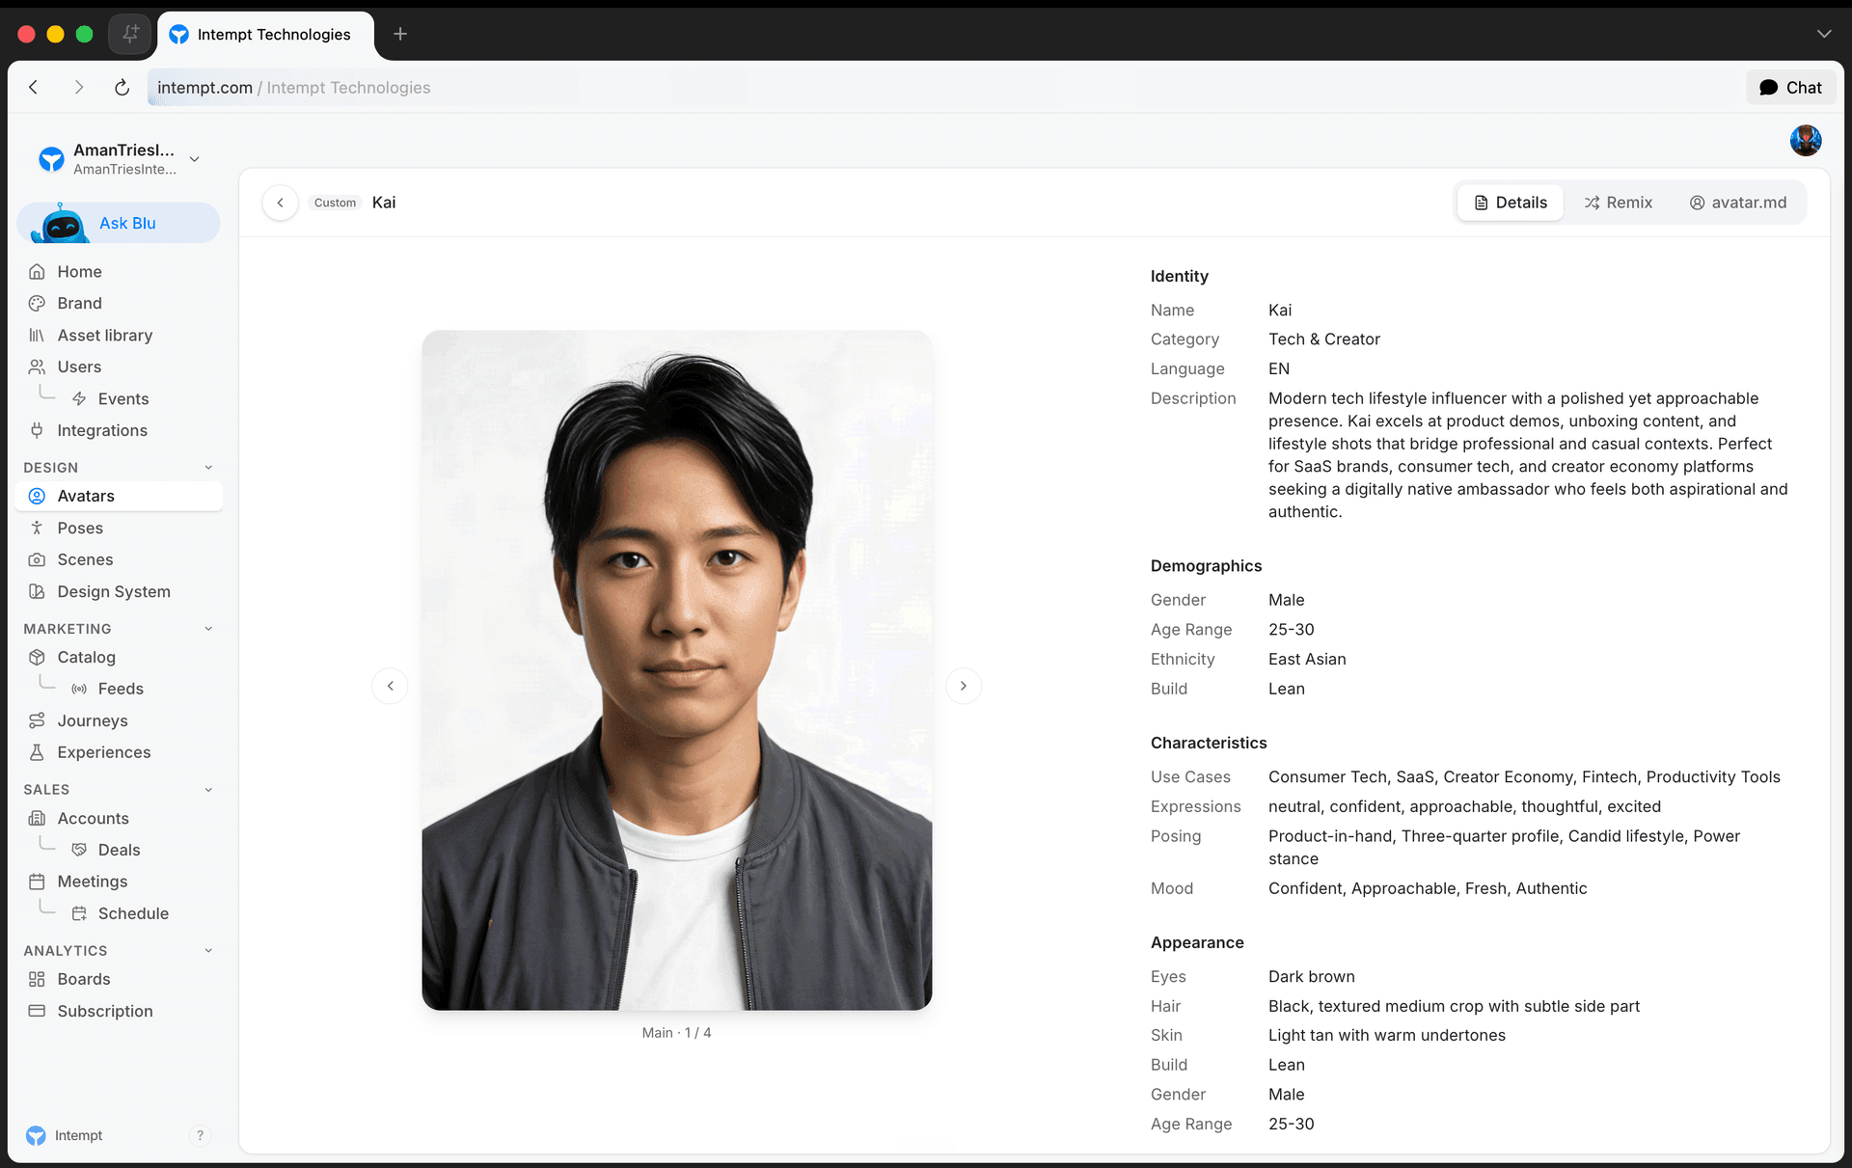Click the Brand palette icon
Viewport: 1852px width, 1168px height.
pyautogui.click(x=37, y=304)
